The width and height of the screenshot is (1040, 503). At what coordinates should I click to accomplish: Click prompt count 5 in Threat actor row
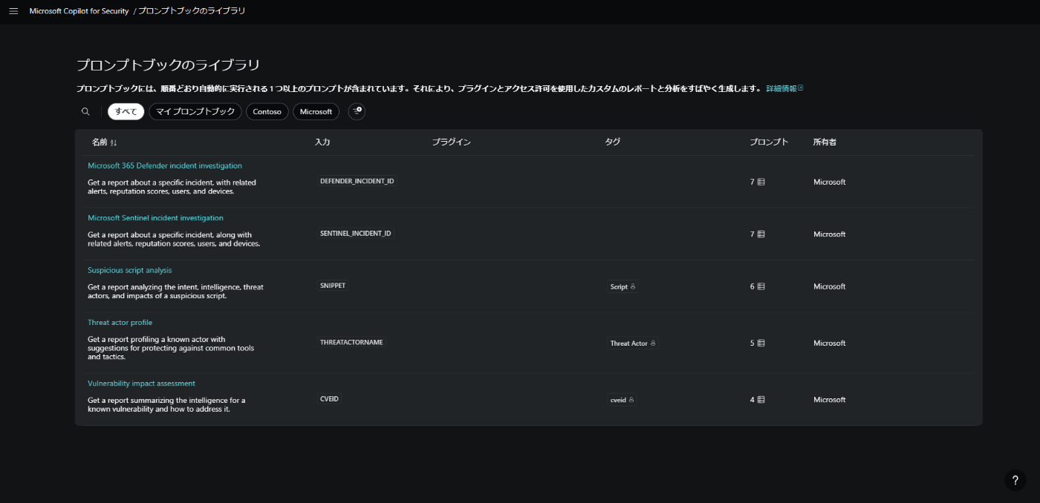(753, 343)
